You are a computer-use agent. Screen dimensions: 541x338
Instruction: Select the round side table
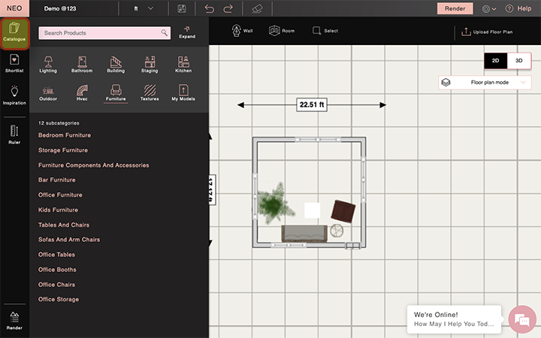pyautogui.click(x=337, y=231)
